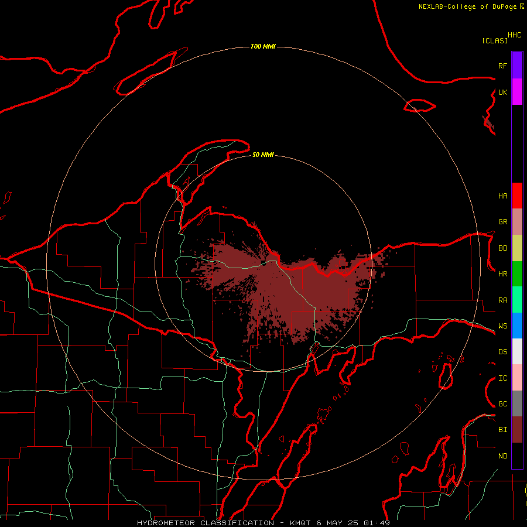Click the RF legend label

[502, 66]
